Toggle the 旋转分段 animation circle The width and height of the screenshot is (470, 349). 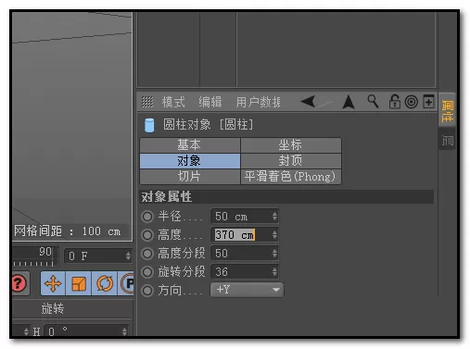click(147, 272)
